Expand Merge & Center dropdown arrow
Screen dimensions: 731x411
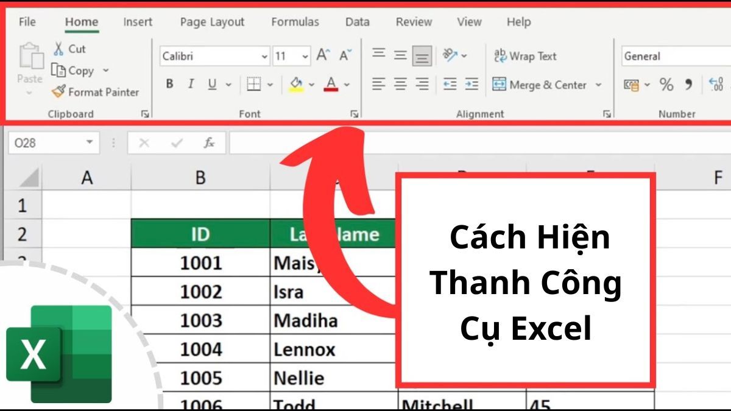(x=598, y=85)
